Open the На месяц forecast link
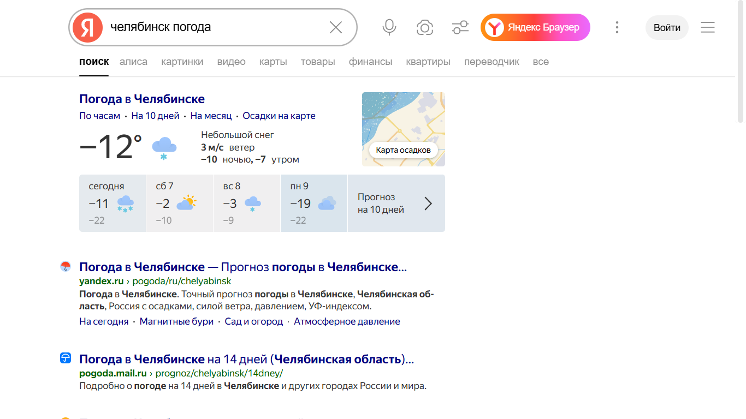 [x=211, y=116]
